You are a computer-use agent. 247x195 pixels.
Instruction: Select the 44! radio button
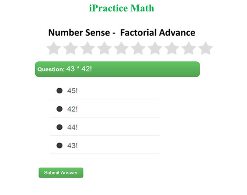tap(59, 127)
